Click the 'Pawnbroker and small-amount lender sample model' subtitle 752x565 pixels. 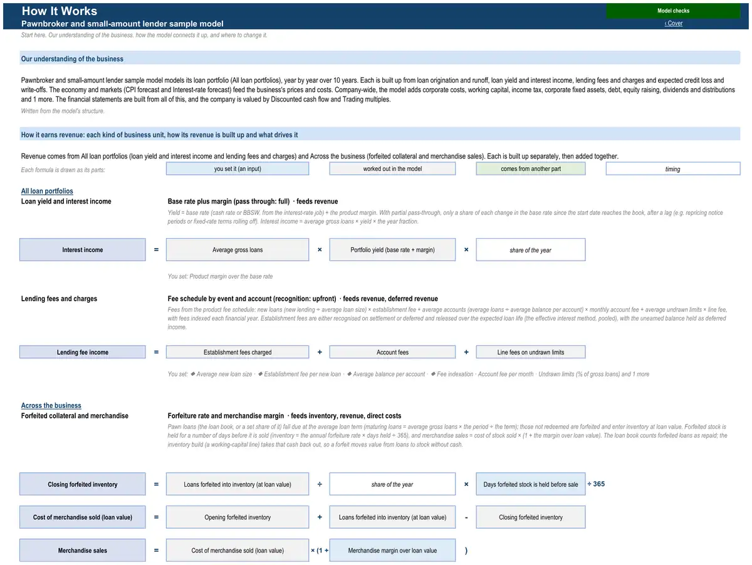point(122,23)
